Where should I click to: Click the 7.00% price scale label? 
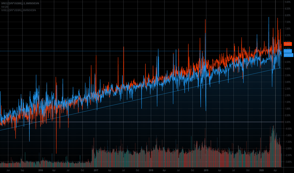pos(288,29)
